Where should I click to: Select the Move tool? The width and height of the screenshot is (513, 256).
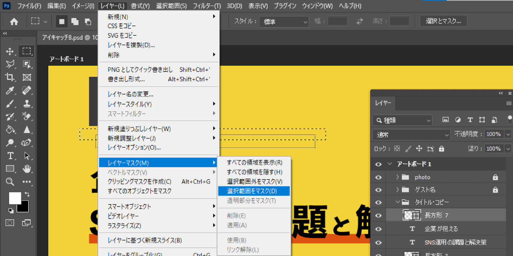10,52
